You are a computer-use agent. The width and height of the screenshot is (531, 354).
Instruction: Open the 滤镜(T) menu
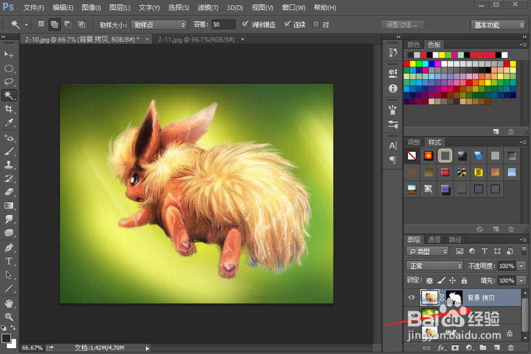tap(208, 7)
